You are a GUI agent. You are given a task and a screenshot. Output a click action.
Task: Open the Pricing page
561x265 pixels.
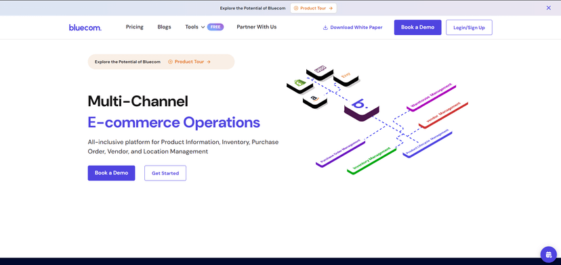click(135, 27)
